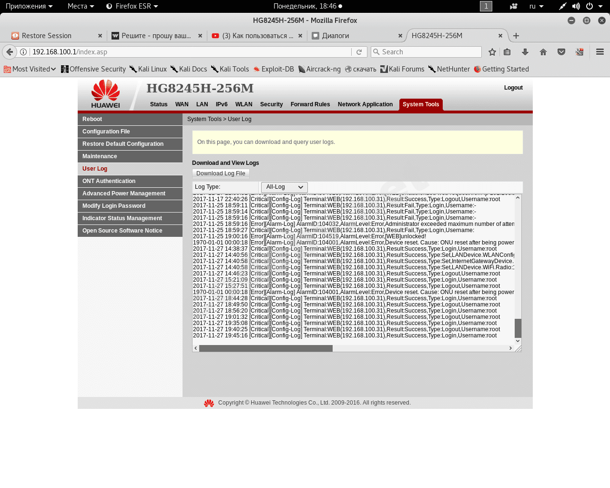Open the Firefox downloads panel
This screenshot has height=488, width=610.
[525, 52]
